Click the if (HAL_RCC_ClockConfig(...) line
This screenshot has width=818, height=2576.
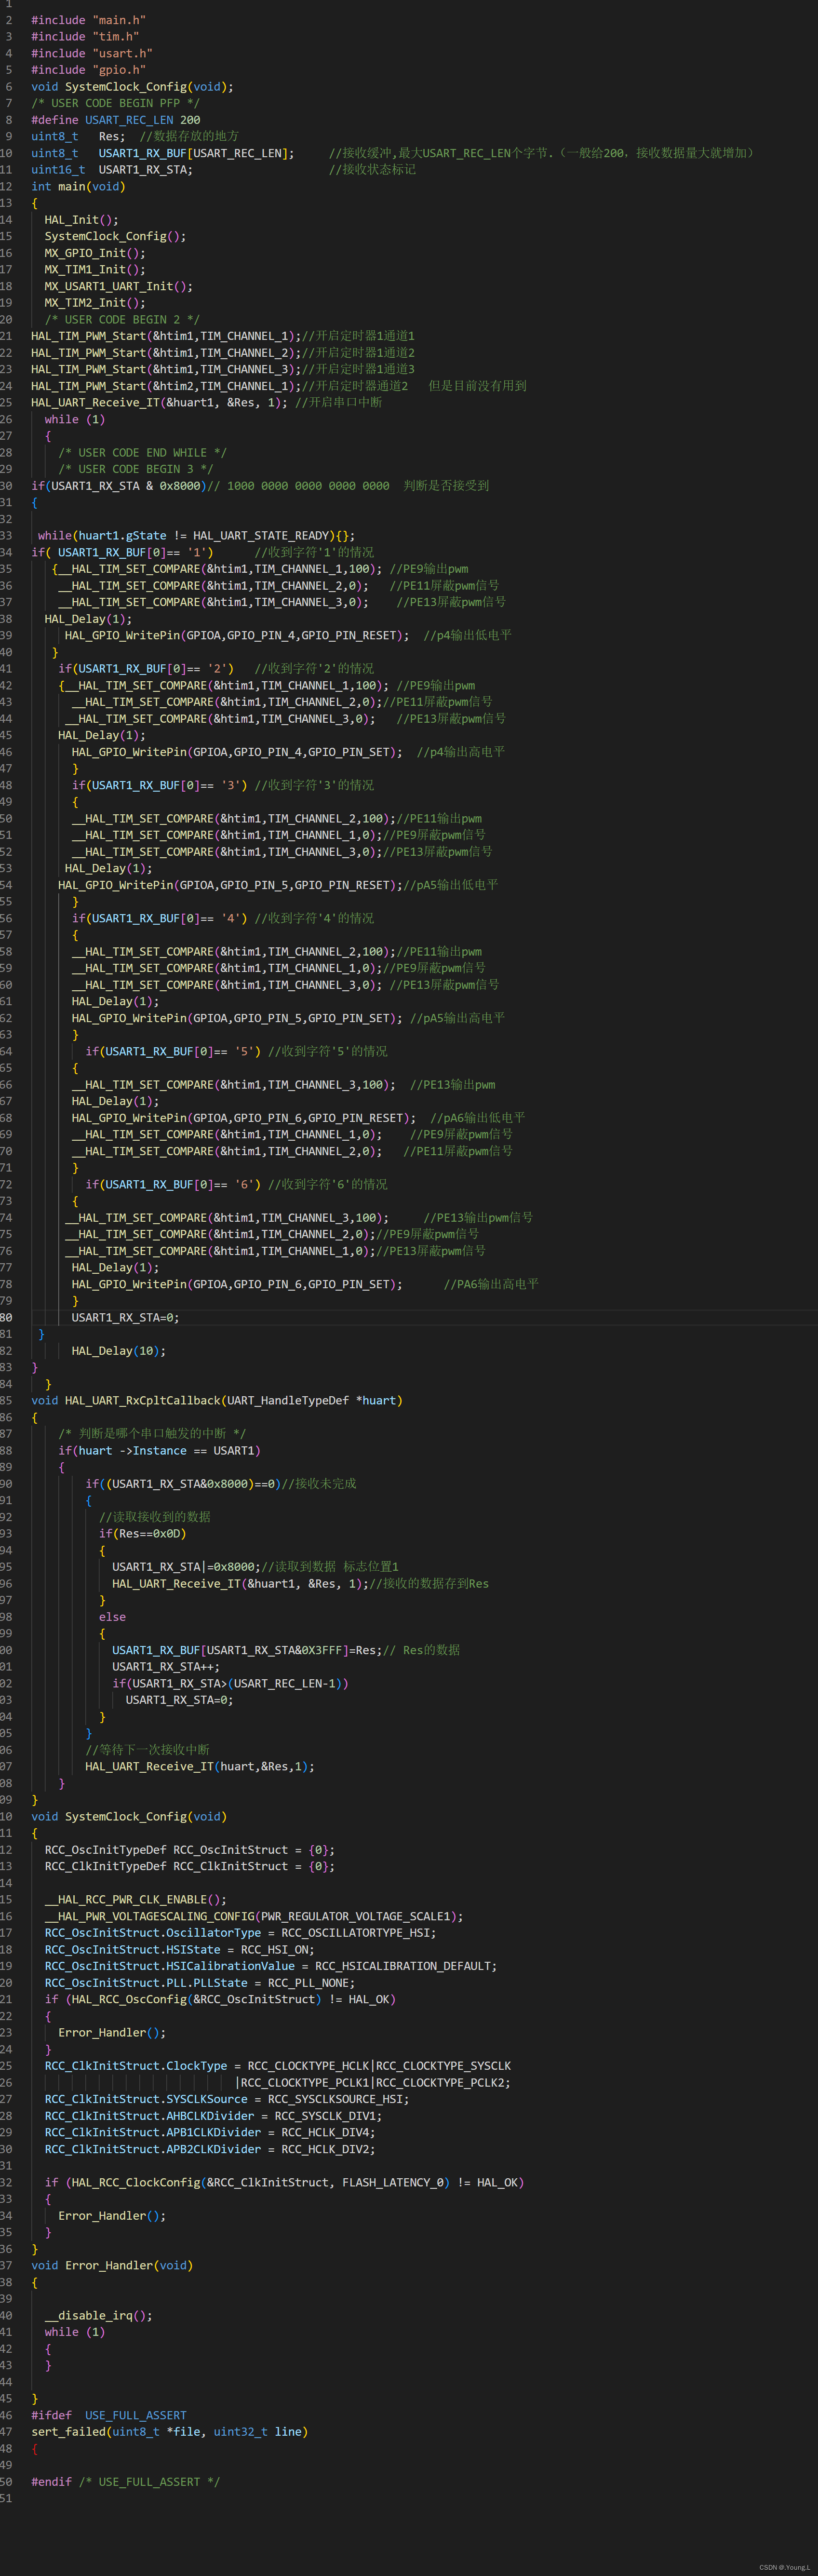(x=285, y=2183)
